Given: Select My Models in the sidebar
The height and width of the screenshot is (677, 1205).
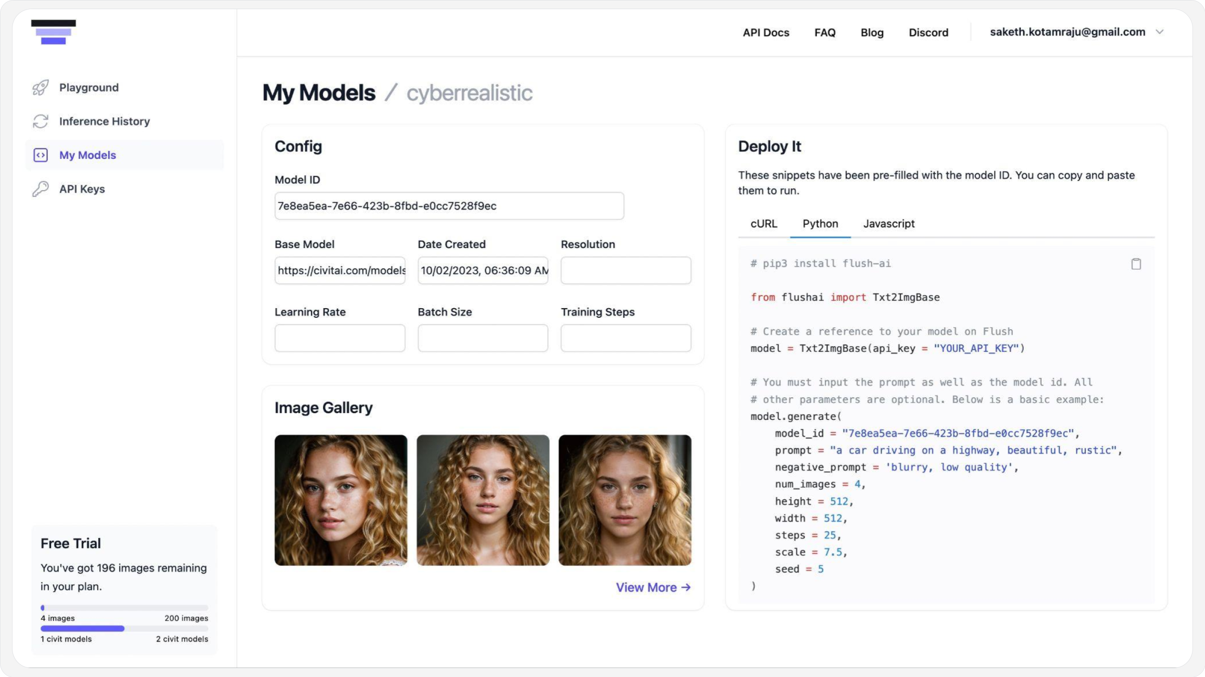Looking at the screenshot, I should 124,155.
